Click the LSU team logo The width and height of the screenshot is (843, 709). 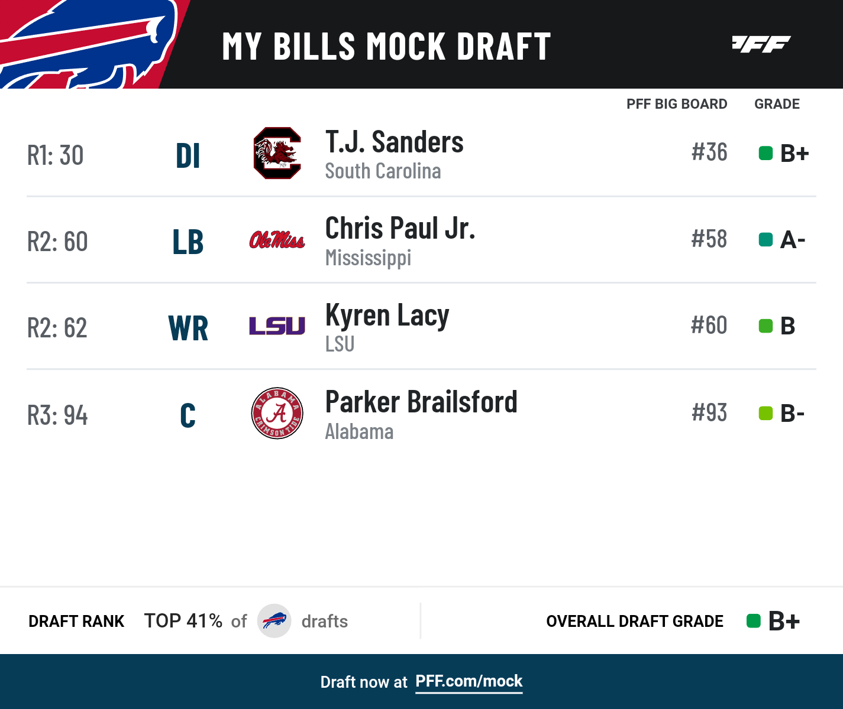point(277,326)
